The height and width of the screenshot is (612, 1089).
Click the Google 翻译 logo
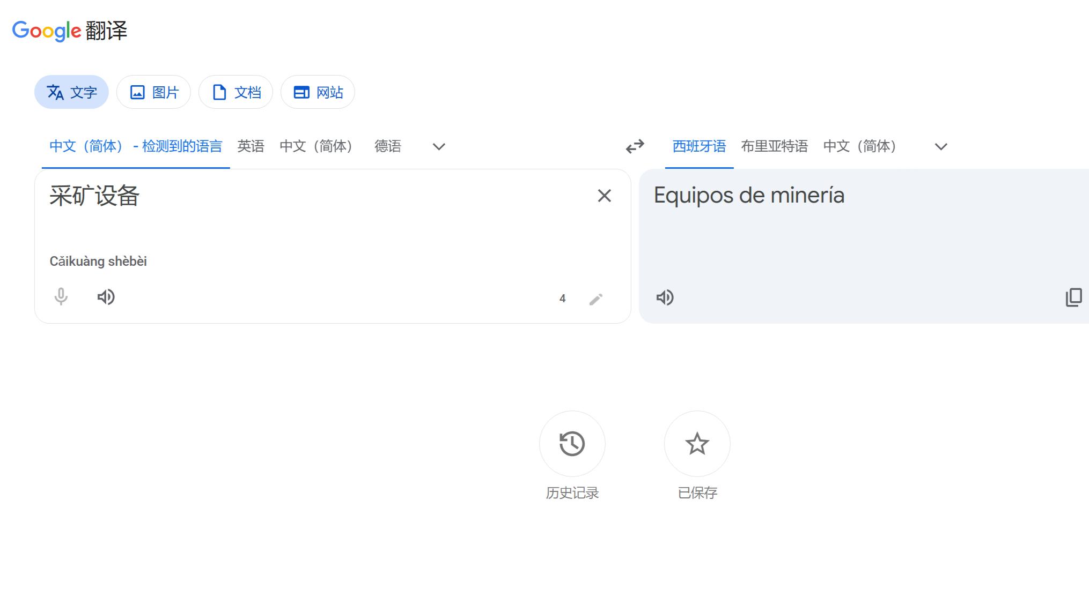point(70,31)
